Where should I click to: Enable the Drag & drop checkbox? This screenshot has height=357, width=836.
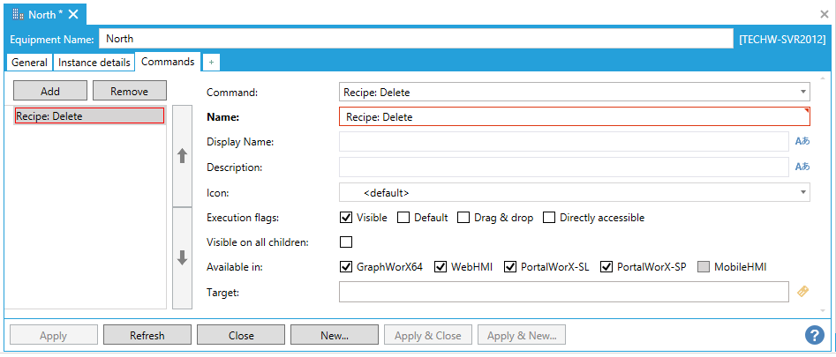point(462,218)
